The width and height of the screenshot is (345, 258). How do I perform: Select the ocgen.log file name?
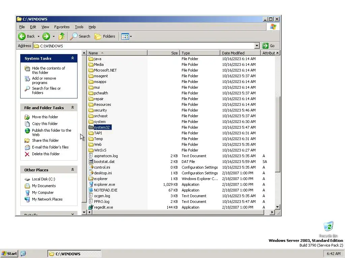102,196
